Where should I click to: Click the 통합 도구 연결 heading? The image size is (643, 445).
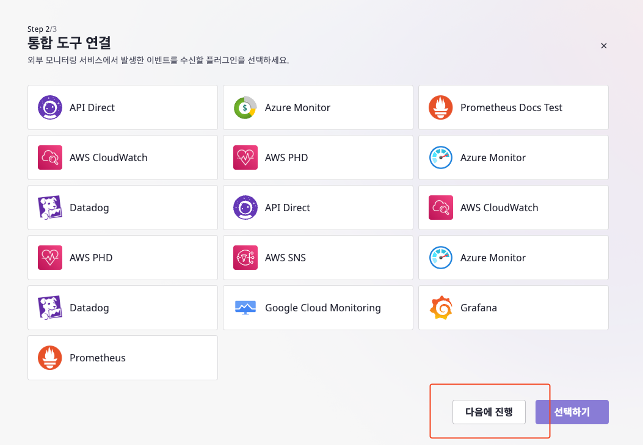click(x=69, y=43)
